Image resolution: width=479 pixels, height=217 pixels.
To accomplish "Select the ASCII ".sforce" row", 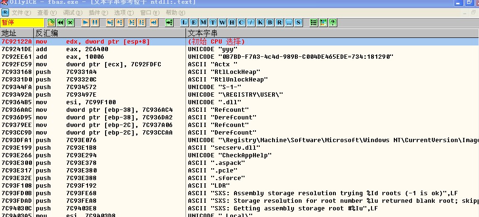I will point(239,178).
